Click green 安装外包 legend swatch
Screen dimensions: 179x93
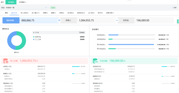coord(34,37)
